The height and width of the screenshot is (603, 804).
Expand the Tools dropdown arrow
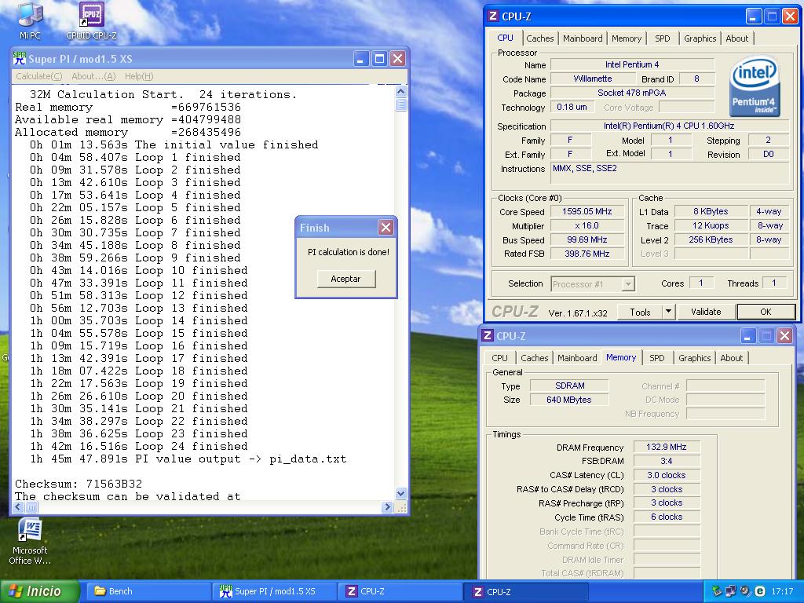coord(668,312)
